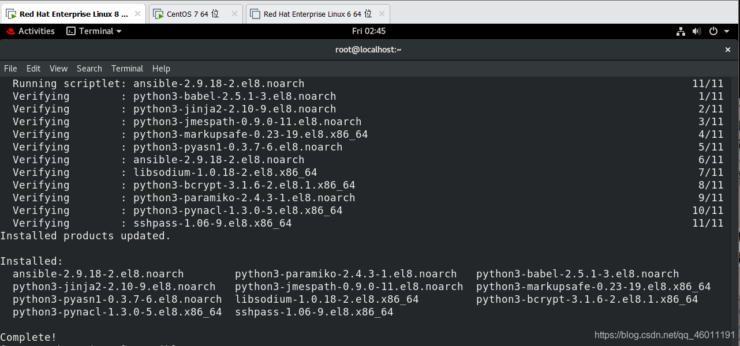The image size is (740, 346).
Task: Click ansible-2.9.18-2.el8.noarch in Installed list
Action: point(98,274)
